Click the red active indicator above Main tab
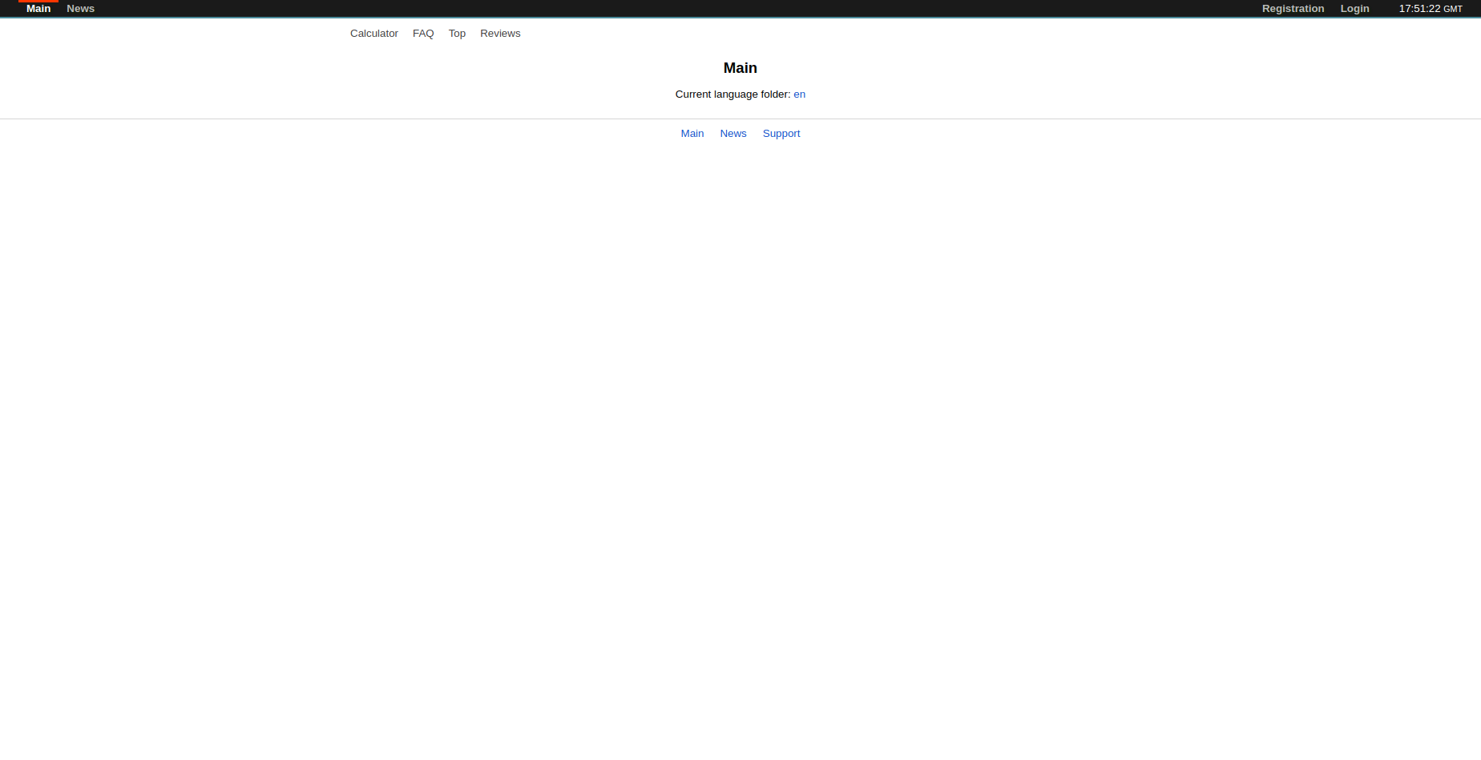The height and width of the screenshot is (760, 1481). pyautogui.click(x=38, y=1)
